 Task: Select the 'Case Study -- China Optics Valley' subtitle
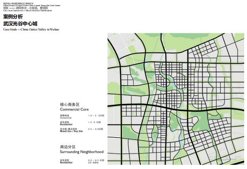pos(31,29)
